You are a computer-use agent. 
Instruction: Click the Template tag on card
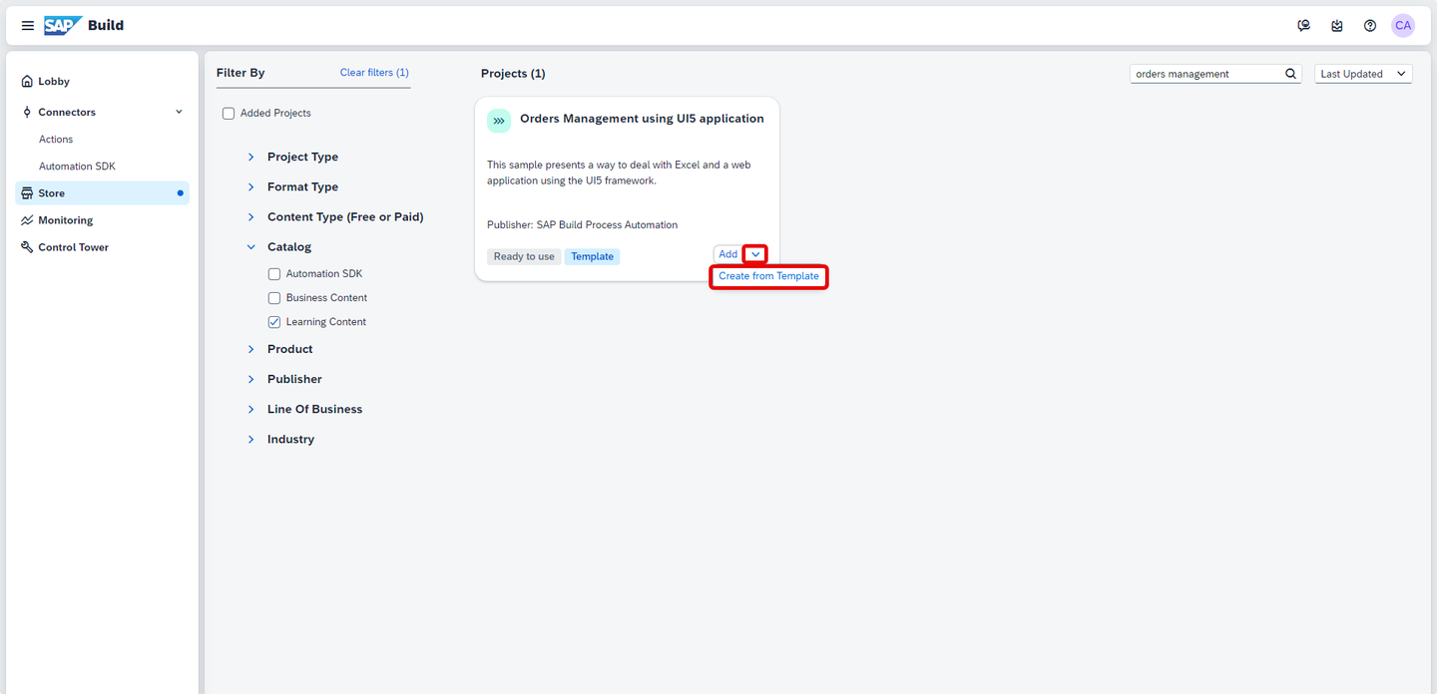(x=593, y=257)
